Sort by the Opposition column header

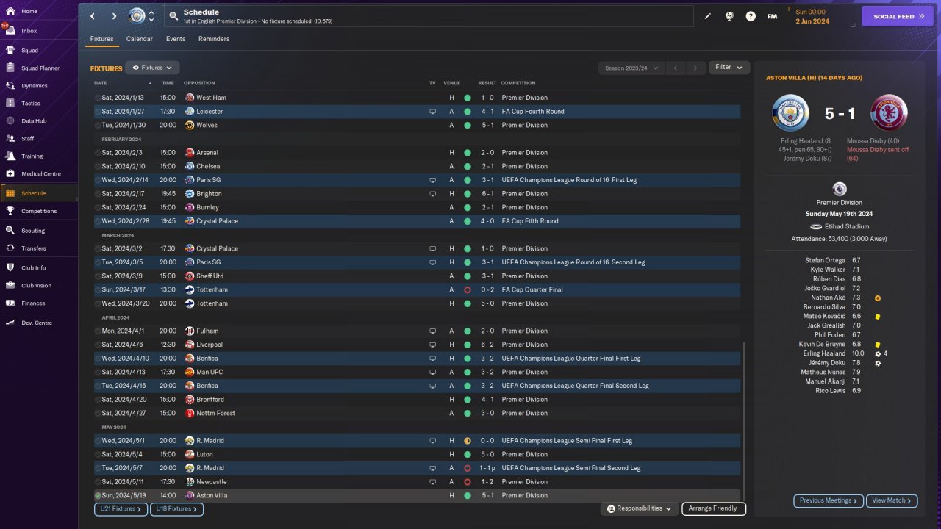199,83
